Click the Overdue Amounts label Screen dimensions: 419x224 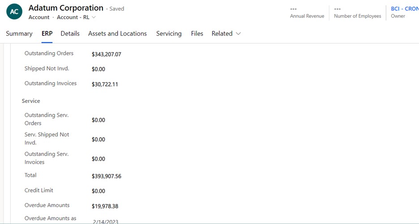[47, 205]
